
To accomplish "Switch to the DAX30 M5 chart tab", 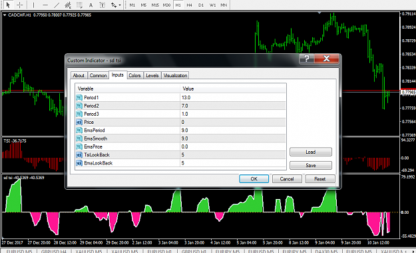I will coord(326,251).
